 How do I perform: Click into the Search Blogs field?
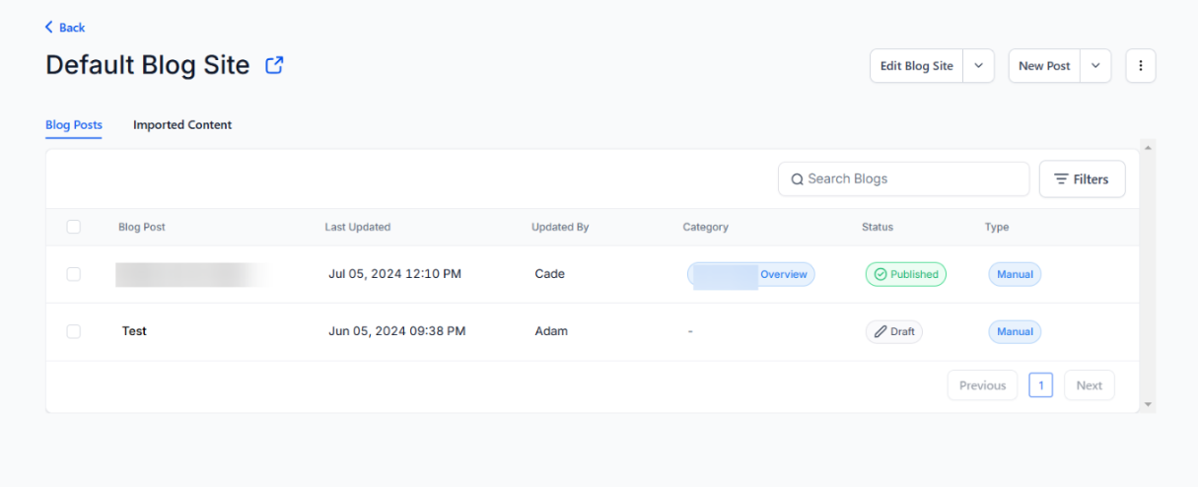[912, 179]
